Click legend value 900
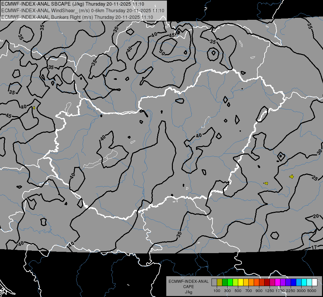 pyautogui.click(x=259, y=291)
